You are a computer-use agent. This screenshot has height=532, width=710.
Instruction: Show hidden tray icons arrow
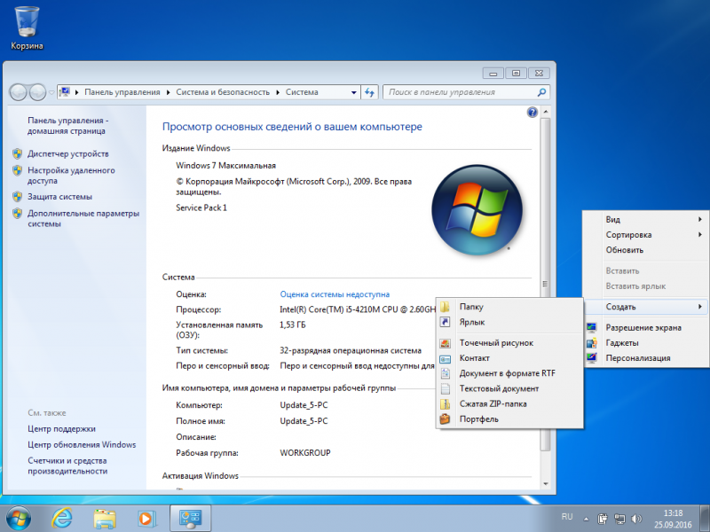pos(586,520)
